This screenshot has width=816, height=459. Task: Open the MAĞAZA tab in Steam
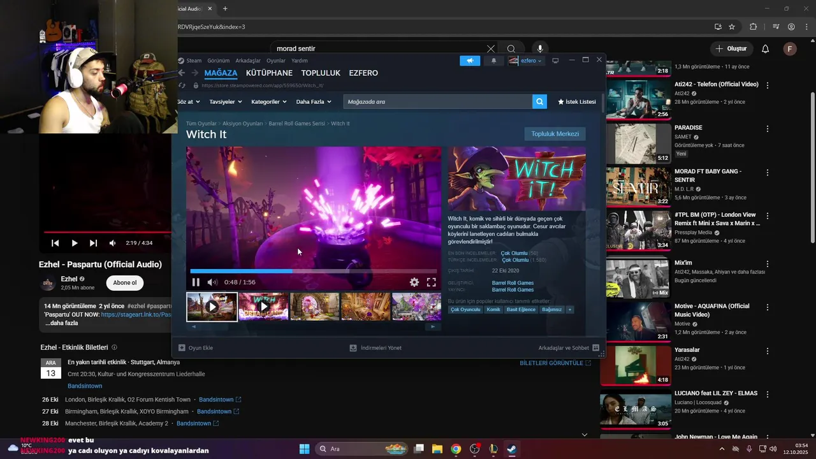point(221,73)
